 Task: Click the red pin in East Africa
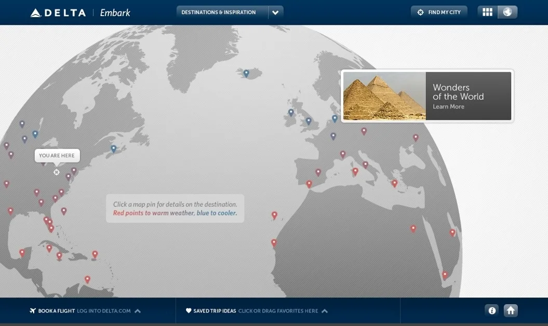point(445,275)
